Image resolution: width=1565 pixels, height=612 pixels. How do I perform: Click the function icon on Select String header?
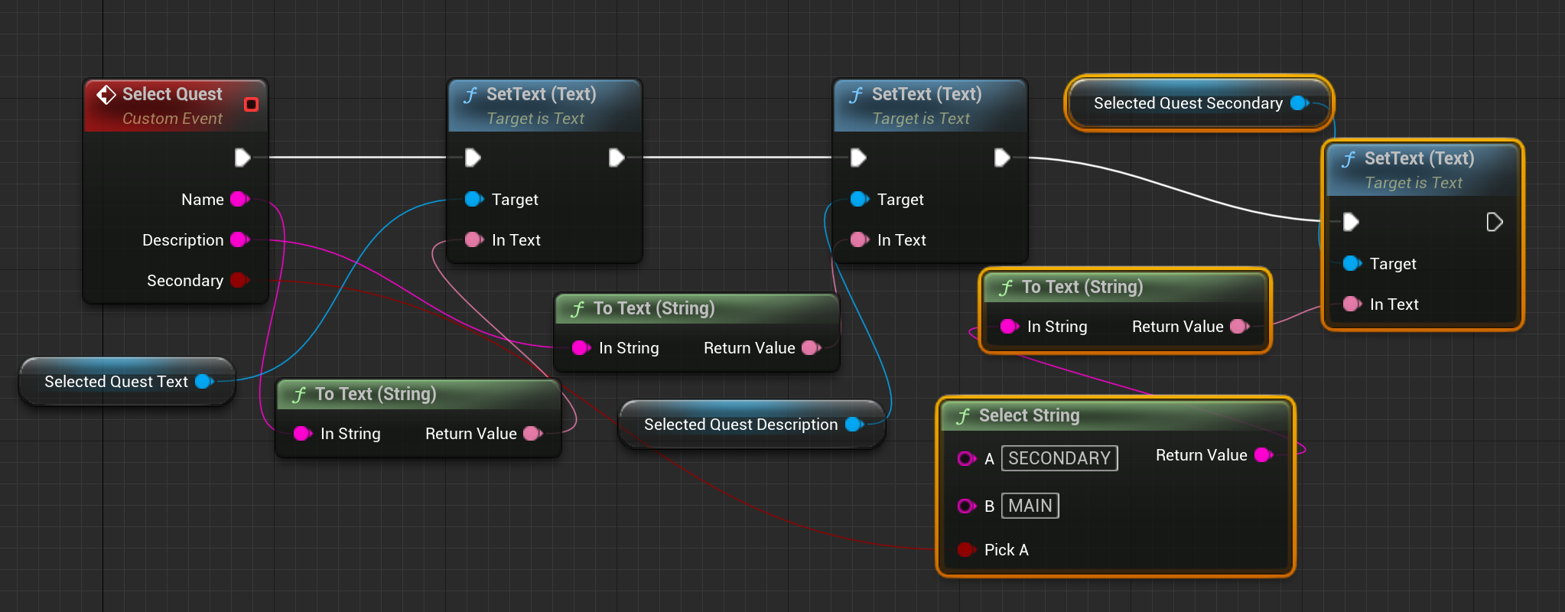click(x=963, y=415)
